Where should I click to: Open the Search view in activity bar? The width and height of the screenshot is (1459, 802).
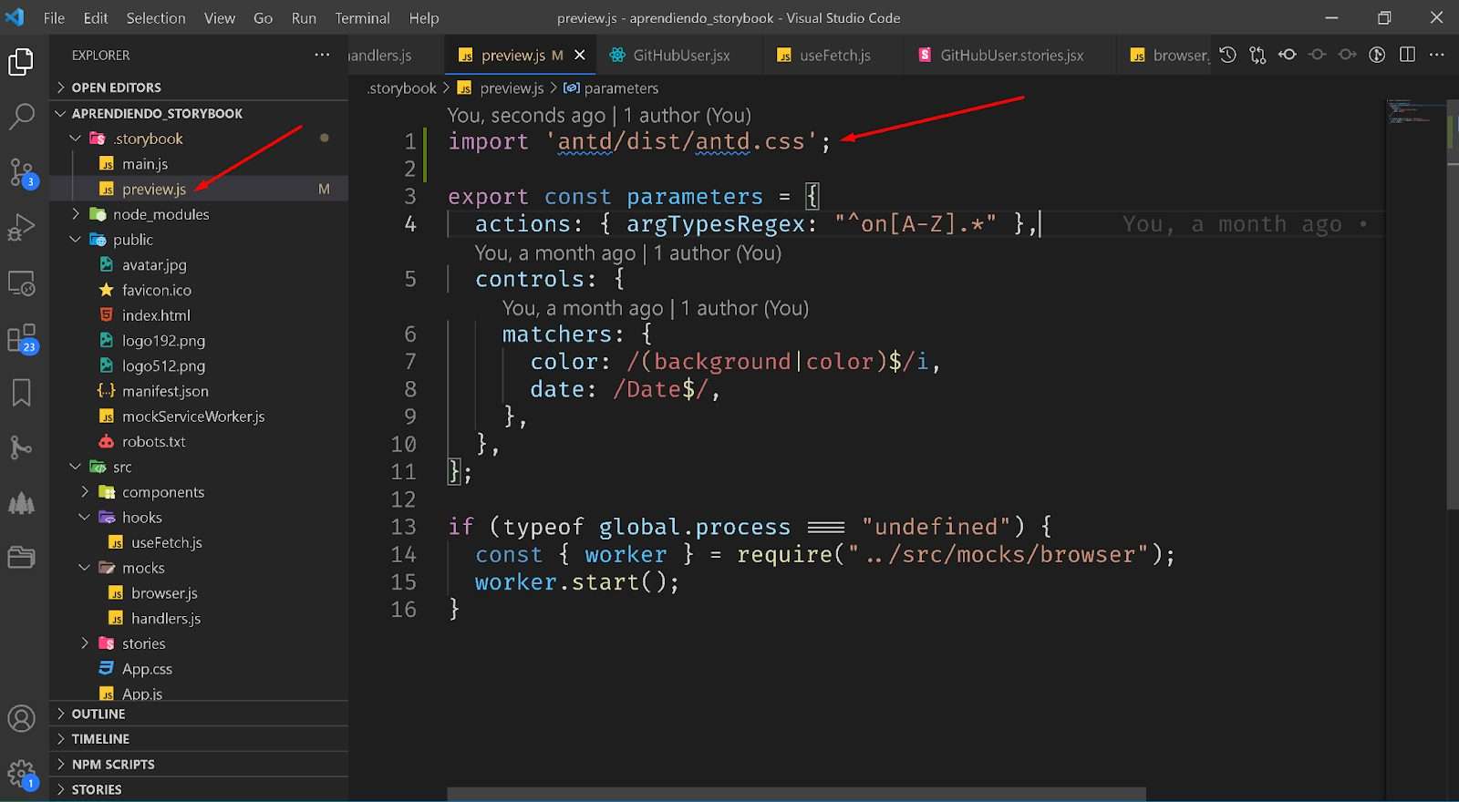click(x=21, y=117)
